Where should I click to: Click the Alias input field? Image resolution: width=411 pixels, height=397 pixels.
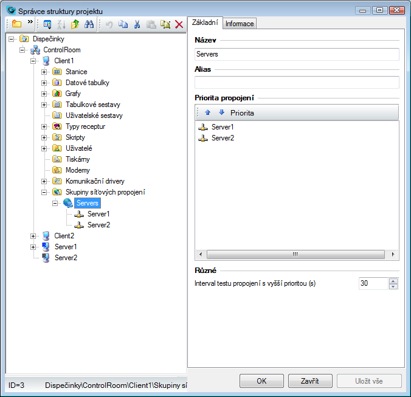[x=296, y=82]
